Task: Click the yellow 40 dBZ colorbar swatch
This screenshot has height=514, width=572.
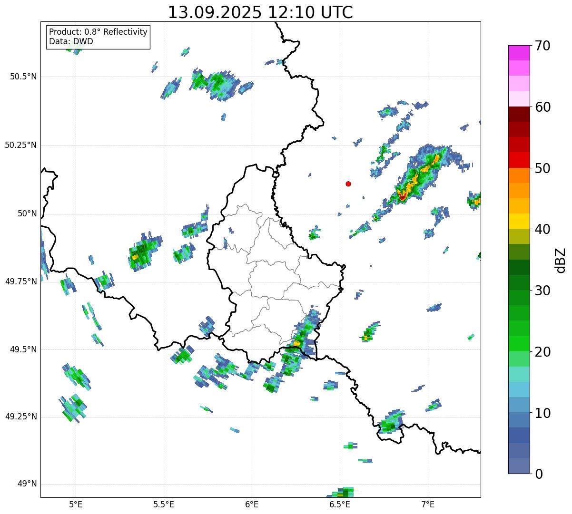Action: 519,221
